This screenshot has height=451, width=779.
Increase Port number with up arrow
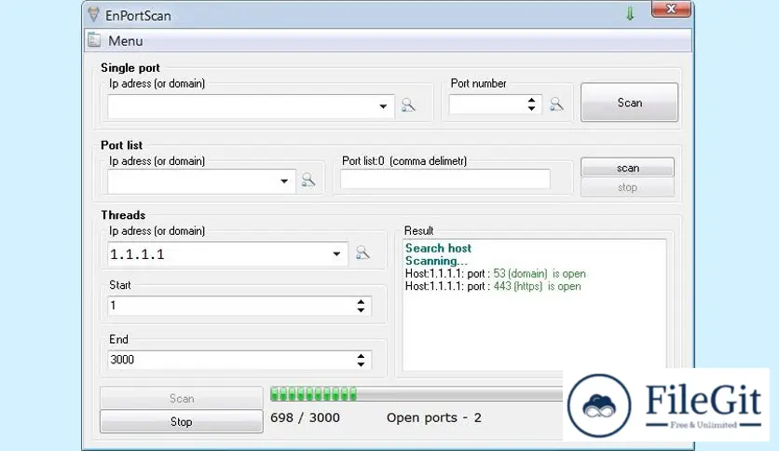531,100
